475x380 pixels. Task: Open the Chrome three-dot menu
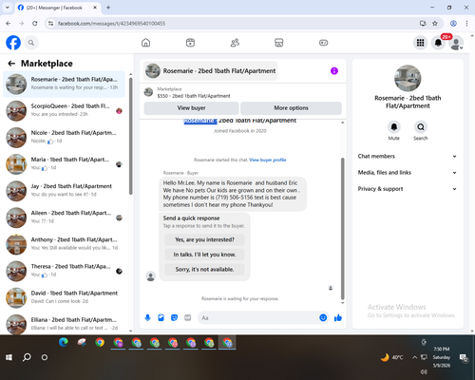click(x=466, y=24)
